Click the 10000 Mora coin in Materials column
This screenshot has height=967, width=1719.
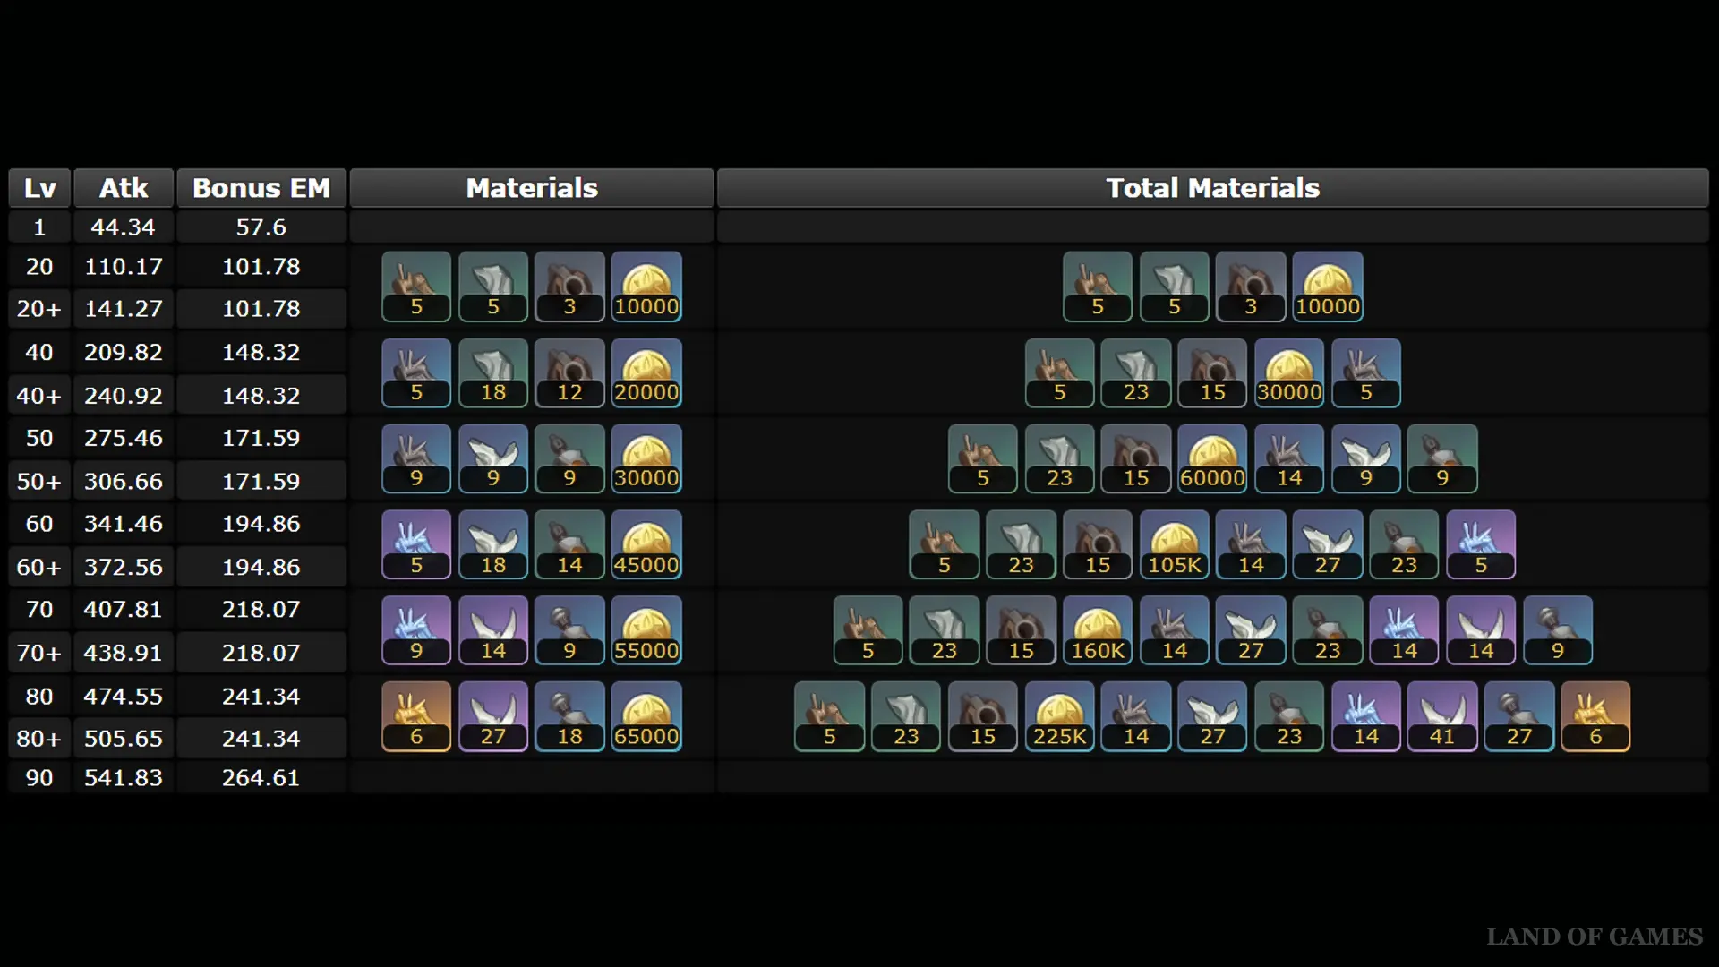point(646,287)
